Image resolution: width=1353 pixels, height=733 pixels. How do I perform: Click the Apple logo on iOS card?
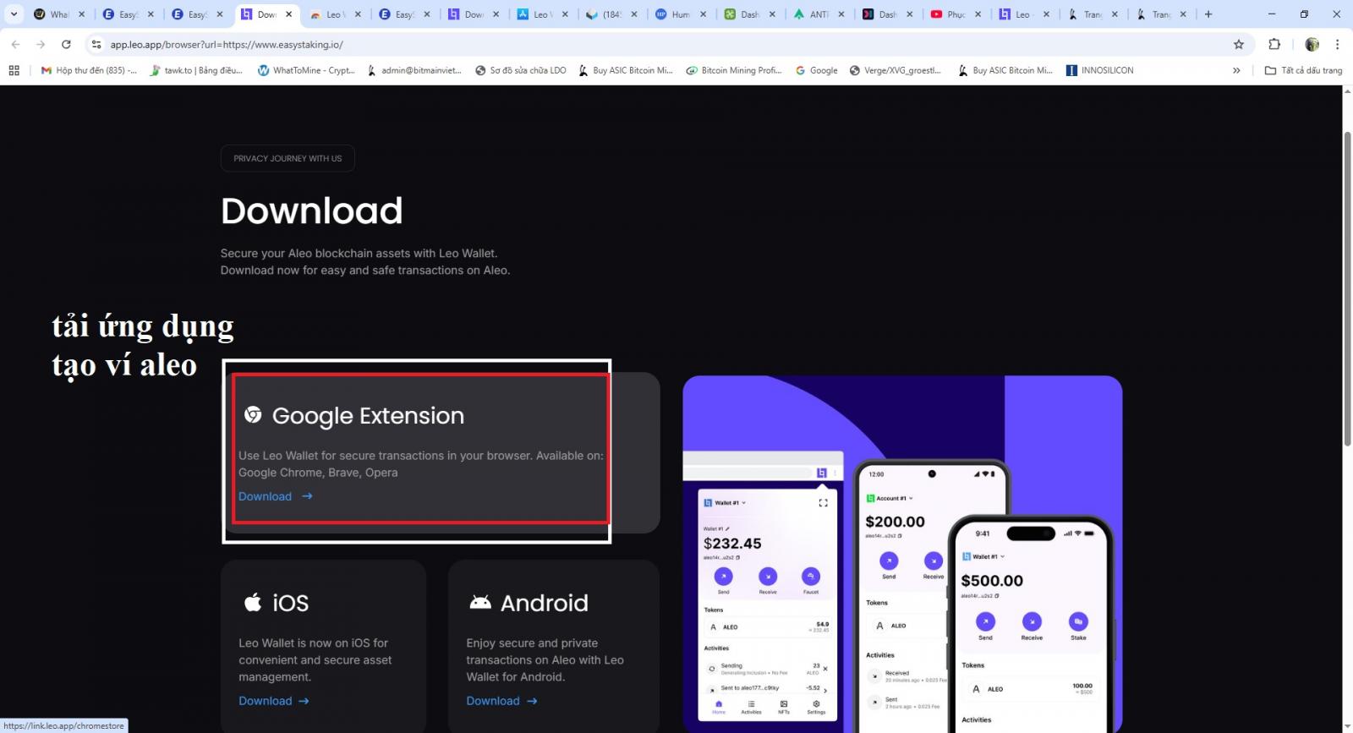click(x=253, y=602)
